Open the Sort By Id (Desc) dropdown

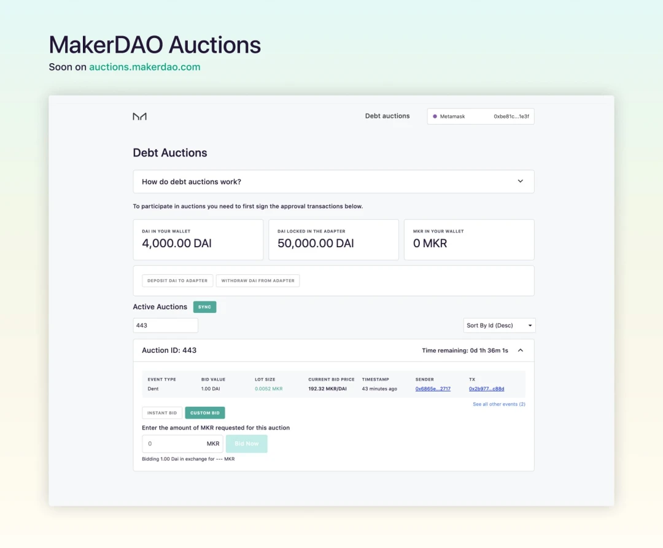tap(499, 325)
